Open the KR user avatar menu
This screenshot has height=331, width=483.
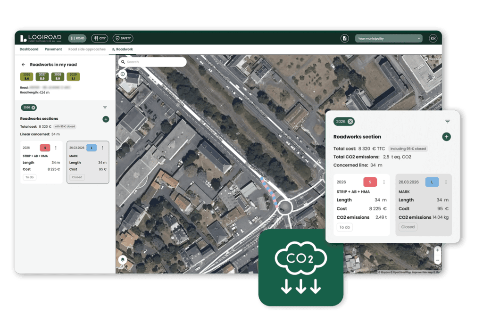click(433, 39)
